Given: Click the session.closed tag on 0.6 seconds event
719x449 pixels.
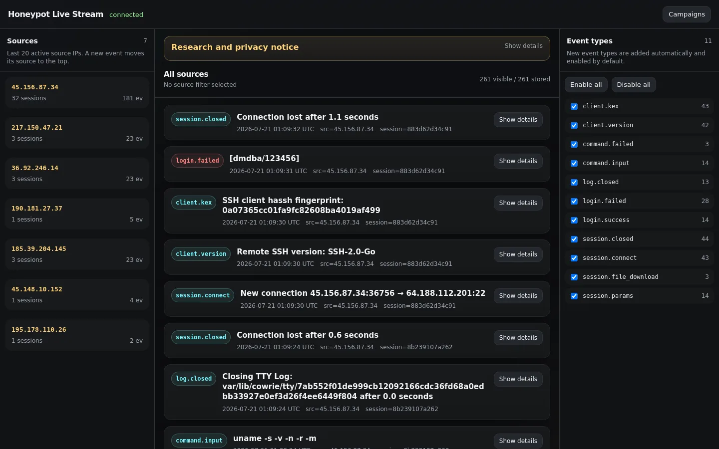Looking at the screenshot, I should pos(201,337).
